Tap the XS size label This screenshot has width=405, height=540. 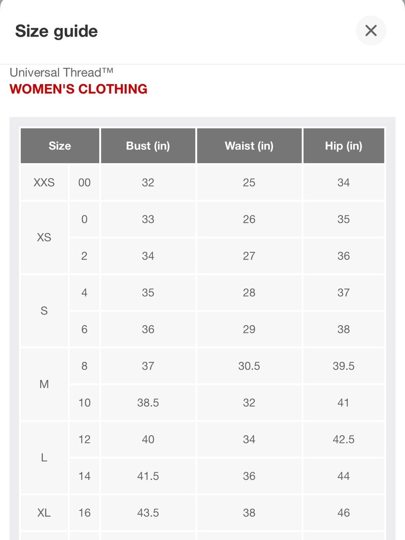[44, 237]
